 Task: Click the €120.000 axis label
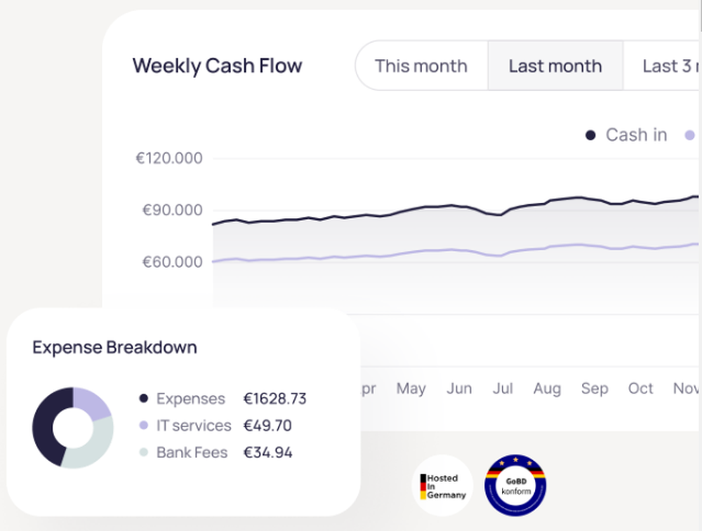click(x=169, y=158)
